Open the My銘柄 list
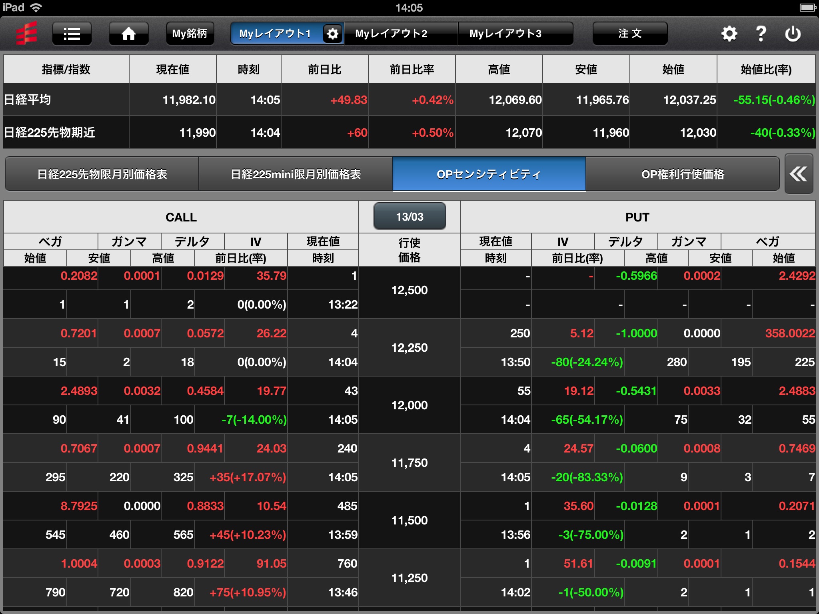The height and width of the screenshot is (614, 819). click(x=190, y=34)
